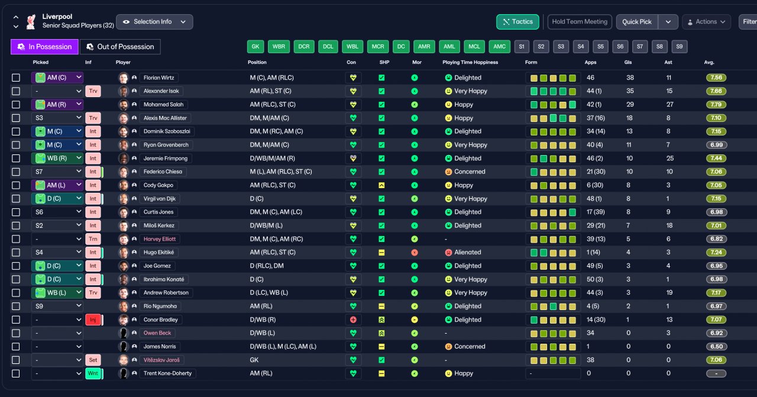Click sharpness checkmark for Mohamed Salah

tap(381, 105)
